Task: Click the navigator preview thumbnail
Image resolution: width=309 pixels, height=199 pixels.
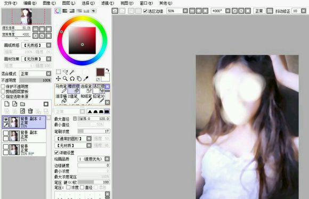Action: click(27, 16)
